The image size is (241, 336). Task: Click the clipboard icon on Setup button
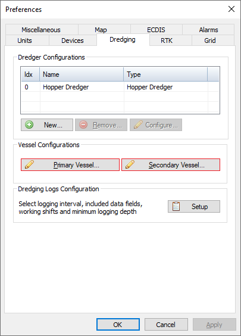tap(176, 206)
